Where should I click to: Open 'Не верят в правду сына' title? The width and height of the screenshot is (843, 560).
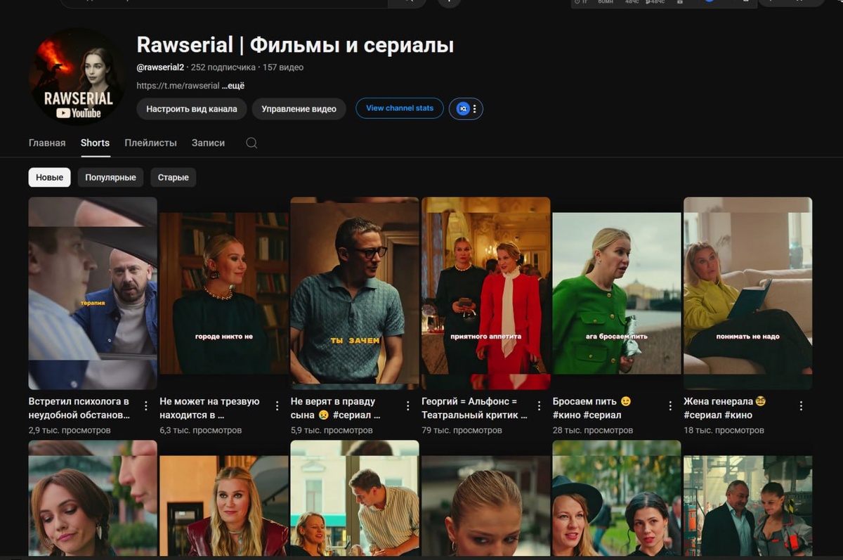coord(335,408)
